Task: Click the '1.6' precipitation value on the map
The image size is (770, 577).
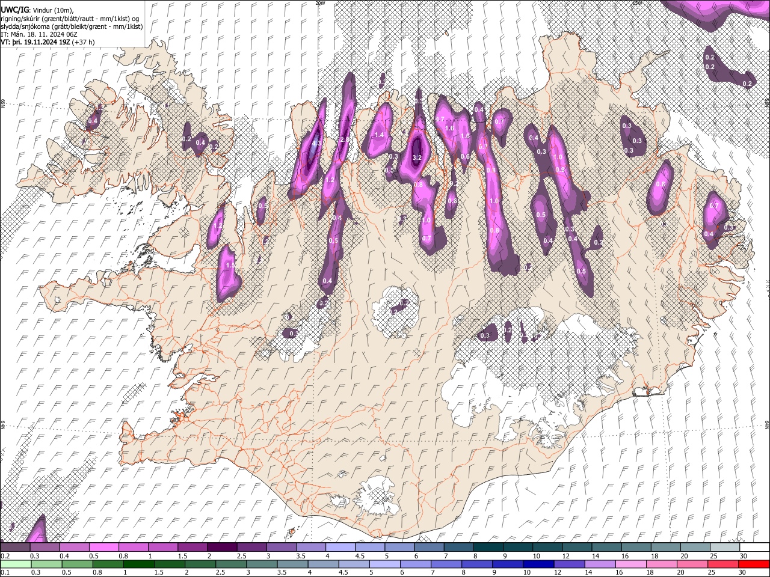Action: [x=449, y=128]
